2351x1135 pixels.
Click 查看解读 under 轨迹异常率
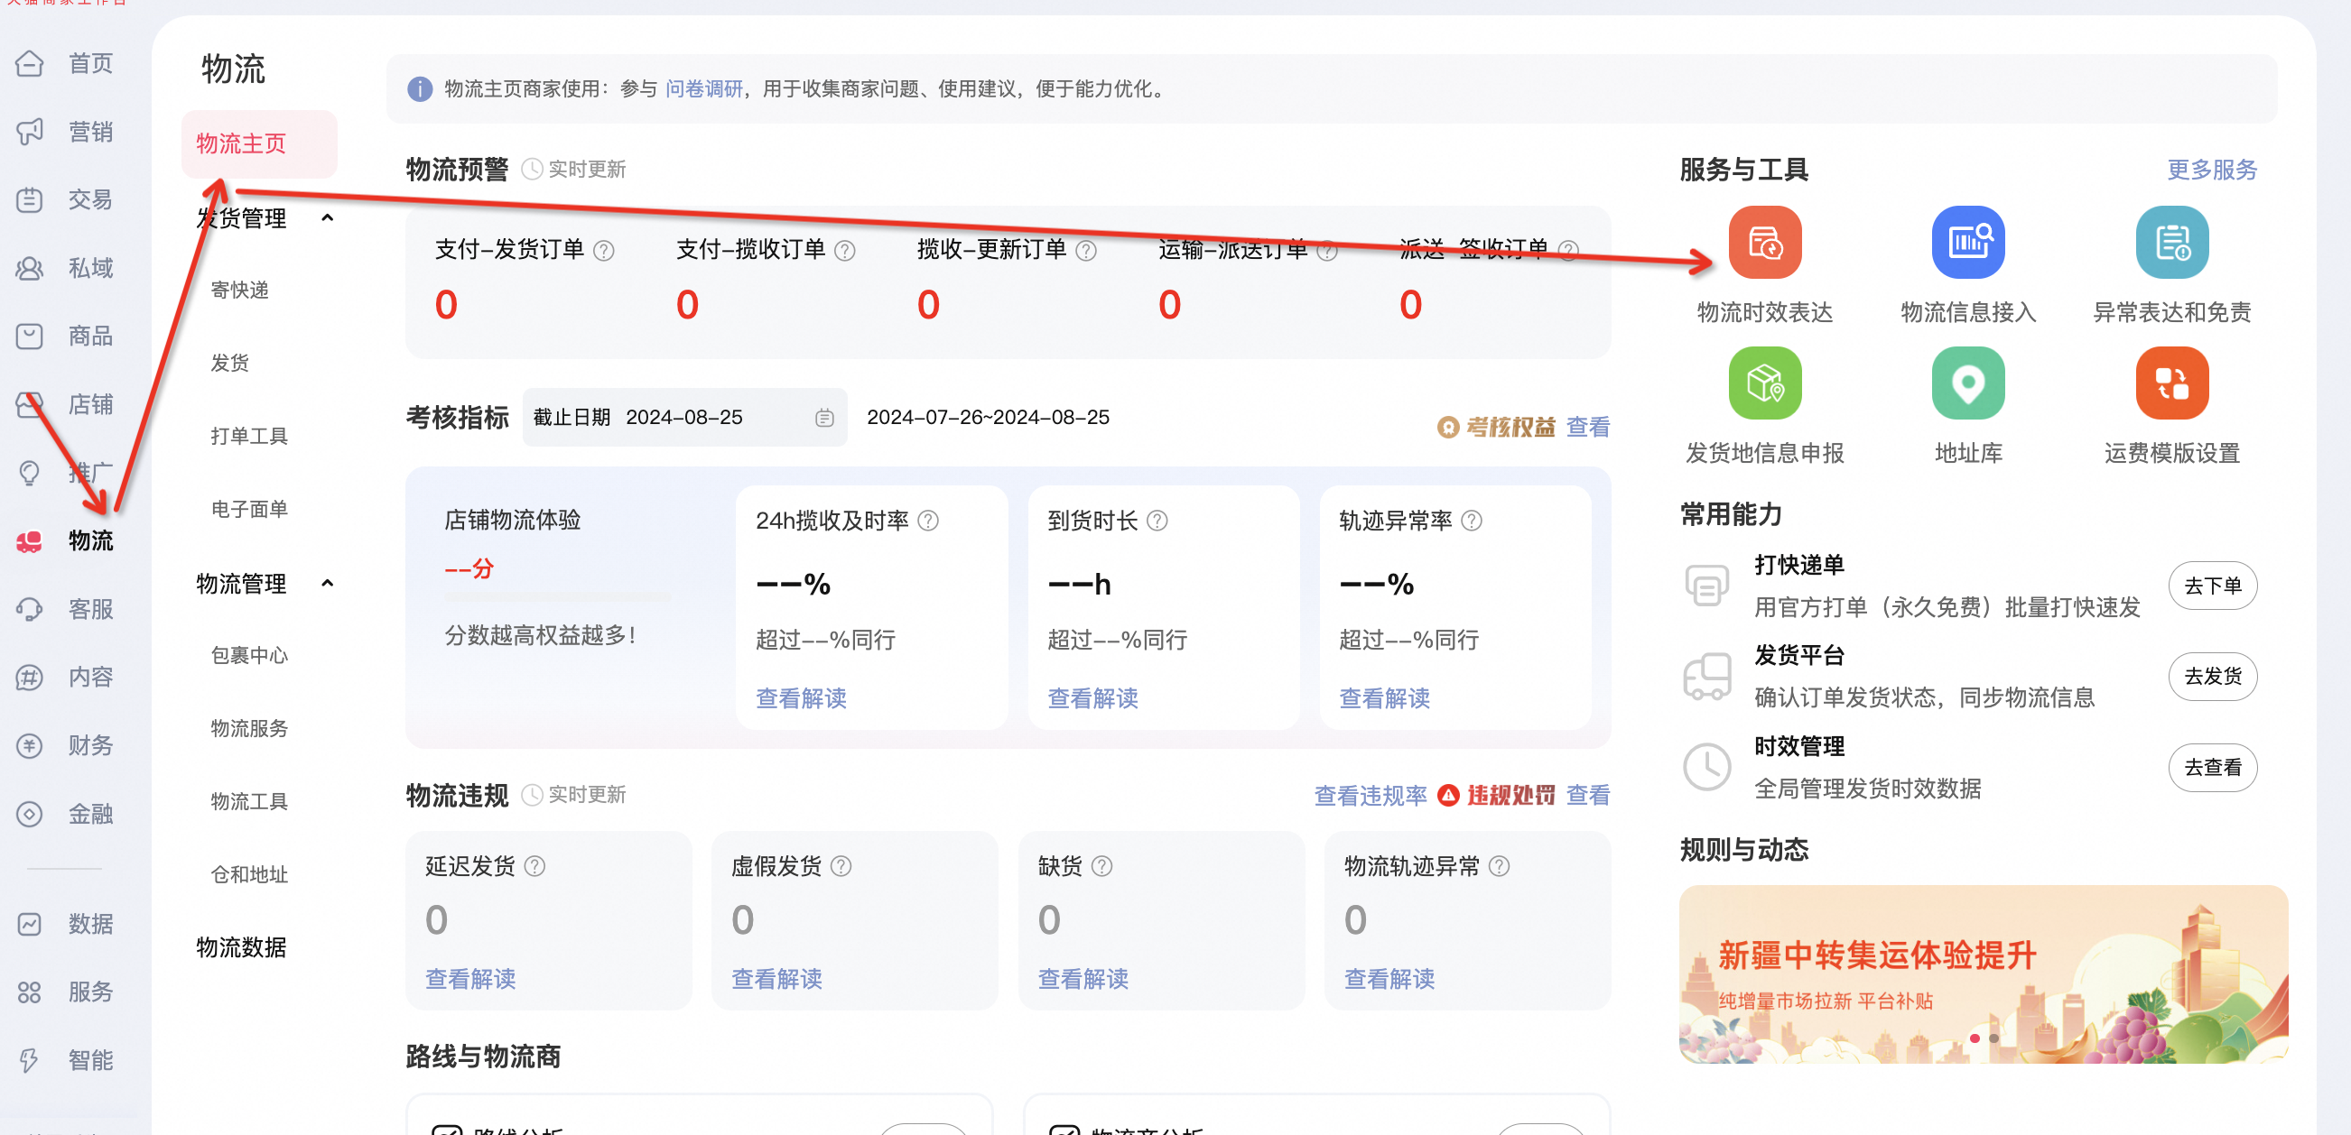1383,698
